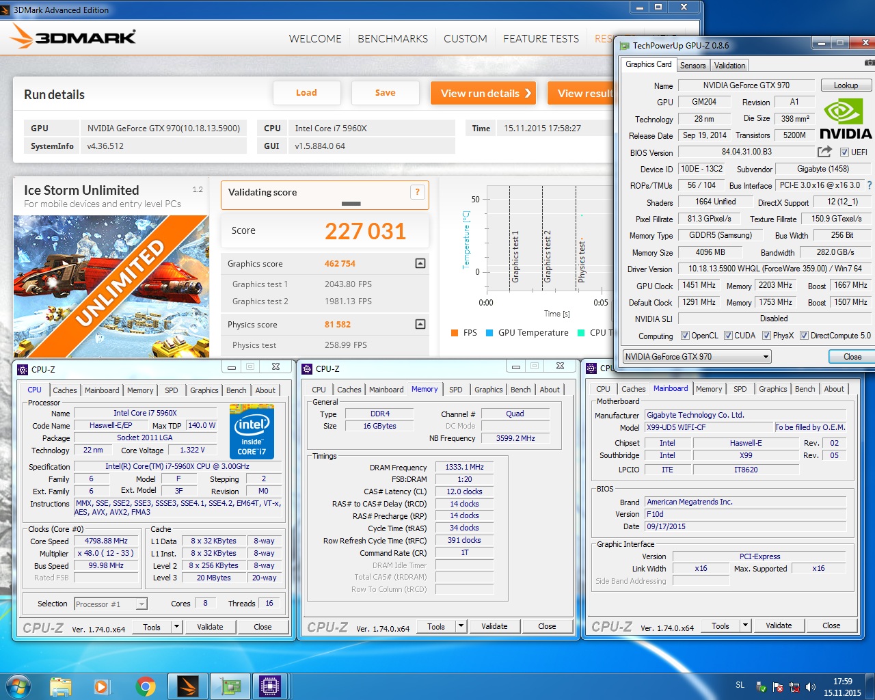Click the GPU-Z camera screenshot icon
The width and height of the screenshot is (875, 700).
870,63
